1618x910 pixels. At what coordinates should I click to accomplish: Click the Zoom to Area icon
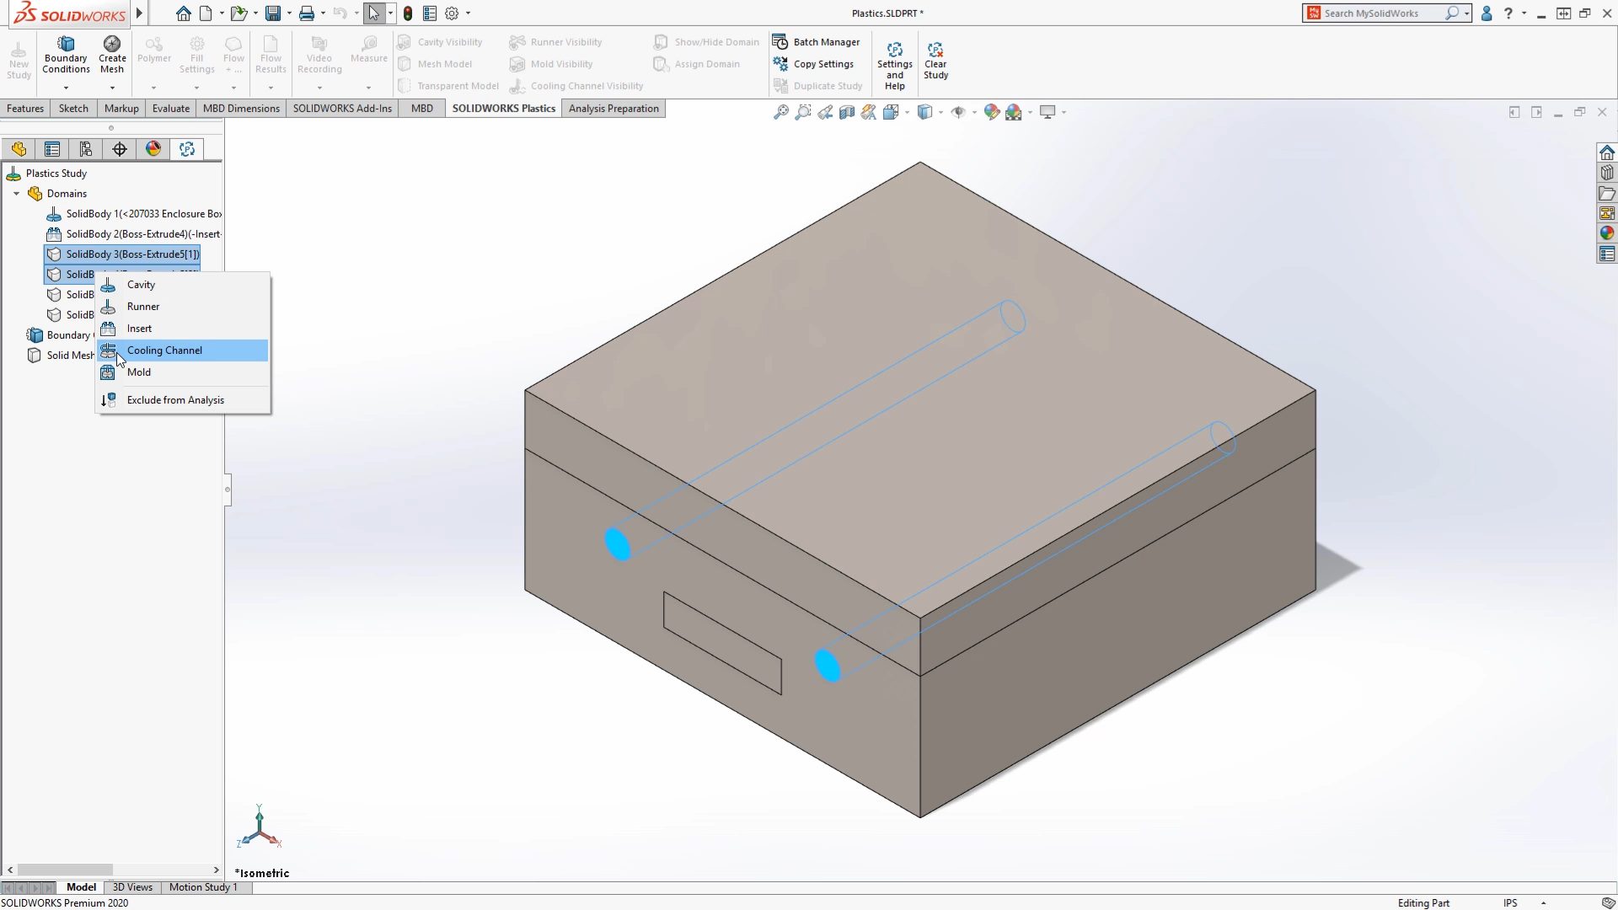coord(803,112)
